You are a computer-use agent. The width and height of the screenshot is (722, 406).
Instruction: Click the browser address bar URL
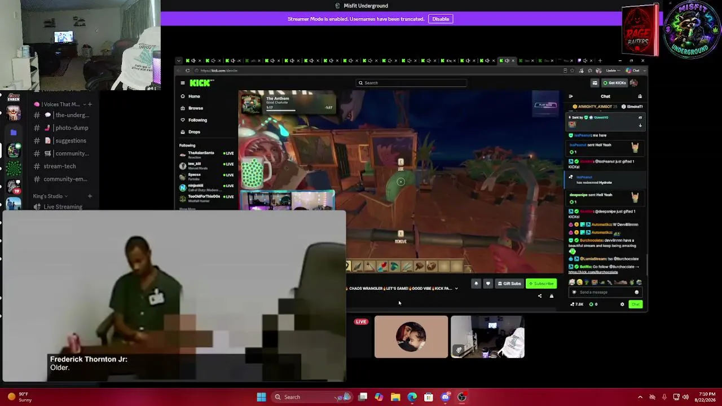(219, 70)
